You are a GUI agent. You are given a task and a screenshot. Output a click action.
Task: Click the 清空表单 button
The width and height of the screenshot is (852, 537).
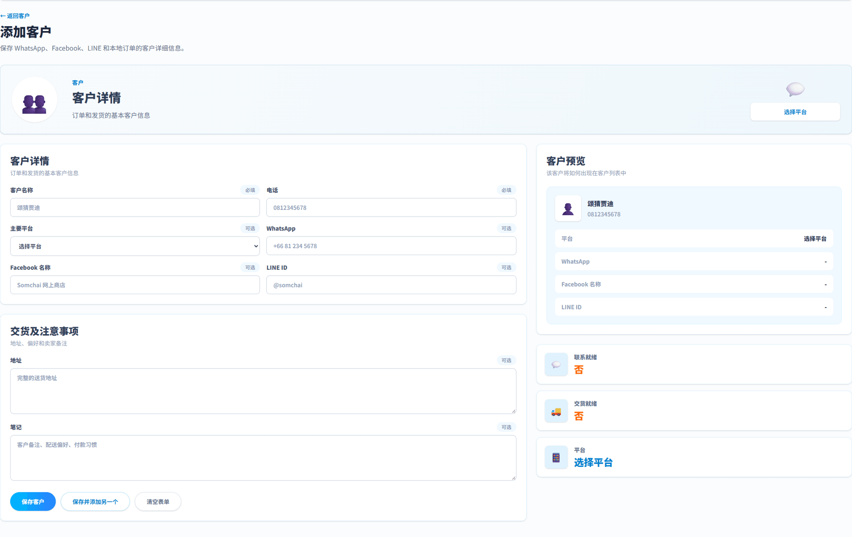[158, 501]
